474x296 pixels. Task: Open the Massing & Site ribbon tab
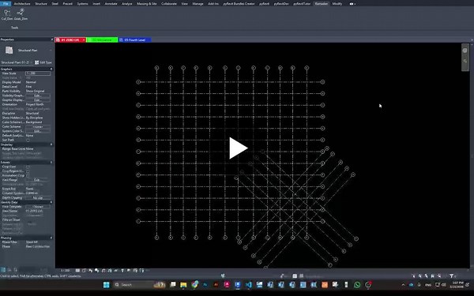click(147, 4)
